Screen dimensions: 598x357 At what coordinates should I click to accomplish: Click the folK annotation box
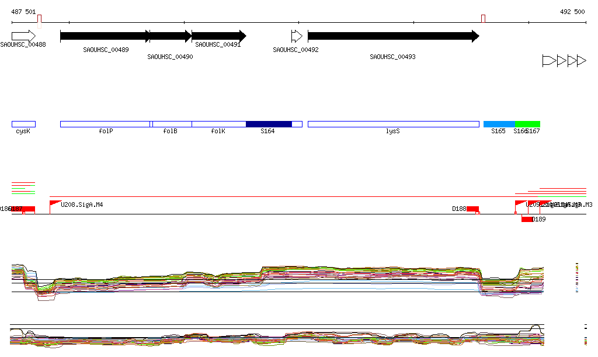coord(218,124)
